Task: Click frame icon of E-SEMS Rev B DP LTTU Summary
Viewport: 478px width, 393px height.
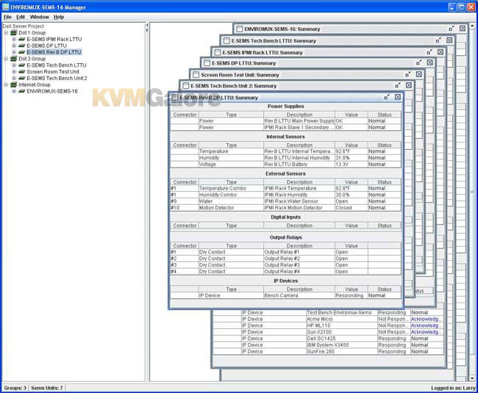Action: point(175,98)
